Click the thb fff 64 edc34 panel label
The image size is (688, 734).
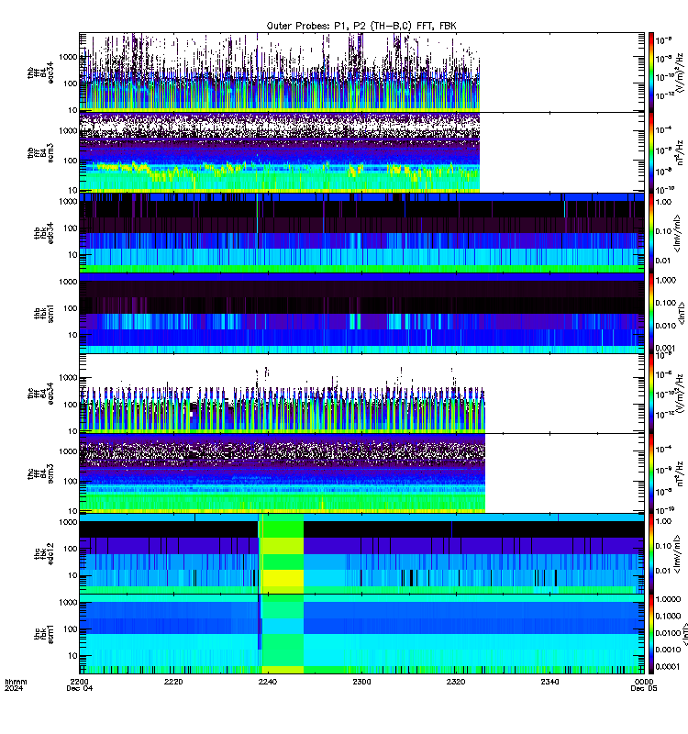[x=40, y=72]
